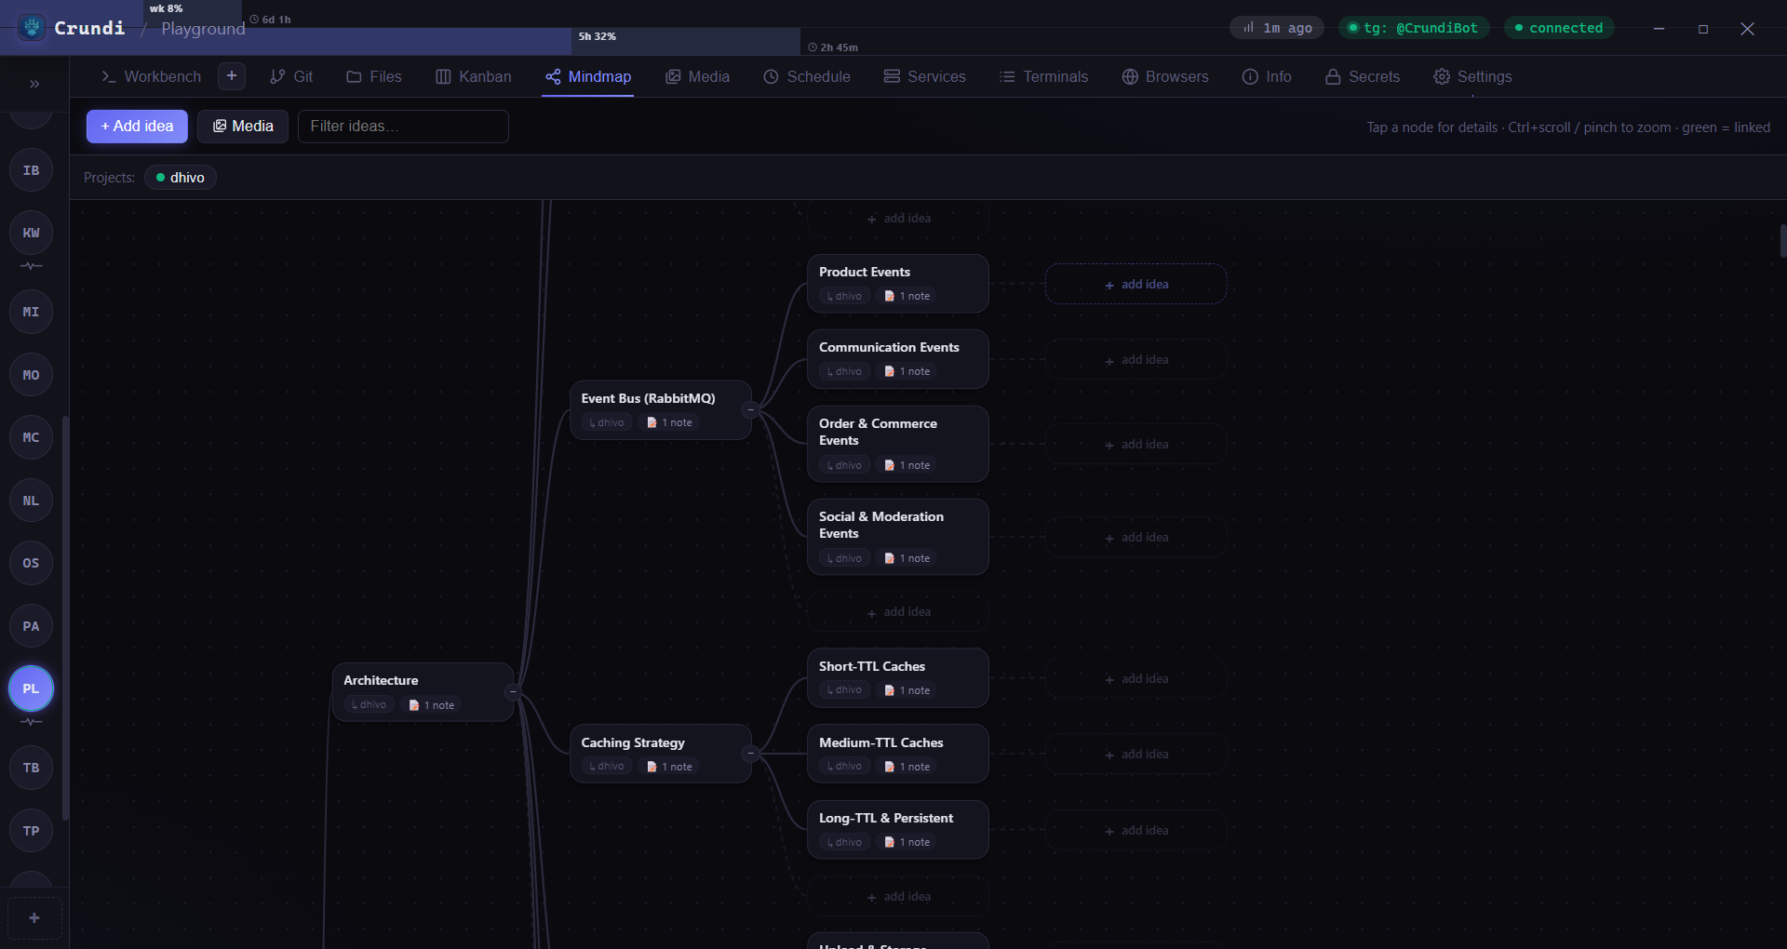Click add idea below Long-TTL & Persistent
The height and width of the screenshot is (949, 1787).
click(x=897, y=896)
